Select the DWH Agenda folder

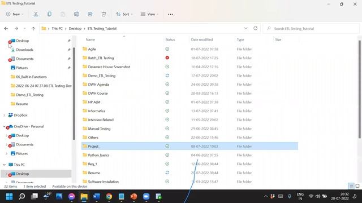point(98,85)
